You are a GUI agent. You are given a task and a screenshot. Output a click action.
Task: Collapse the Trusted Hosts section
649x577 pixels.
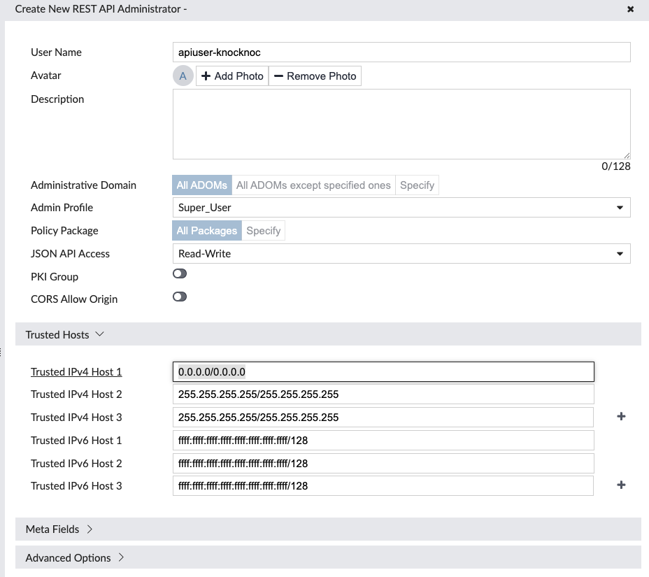(x=64, y=334)
